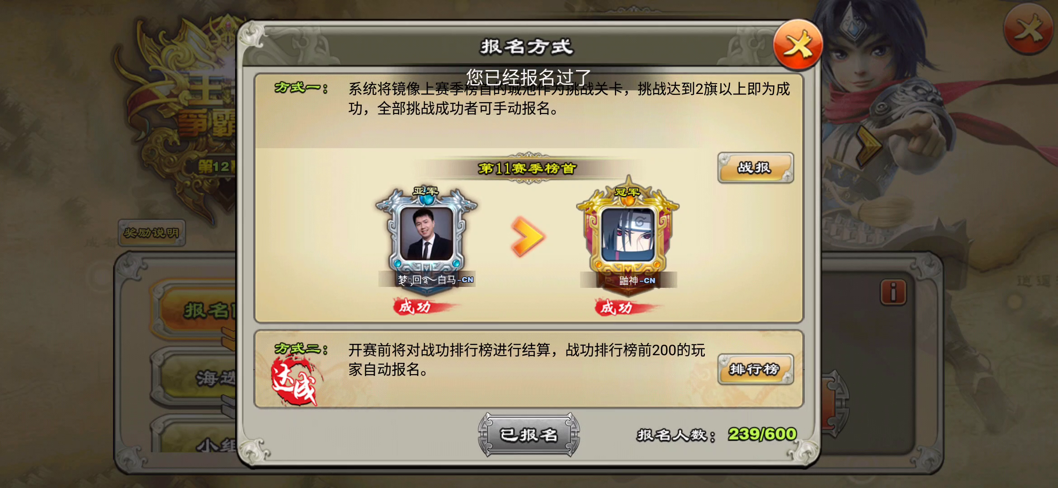Click the red info "i" icon
The width and height of the screenshot is (1058, 488).
point(893,292)
